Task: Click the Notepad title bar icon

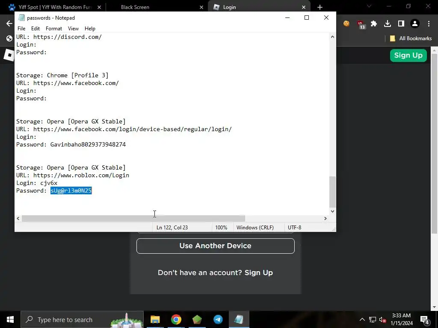Action: tap(21, 18)
